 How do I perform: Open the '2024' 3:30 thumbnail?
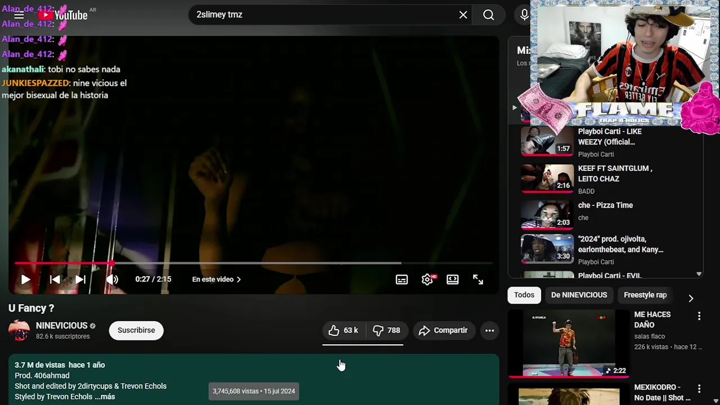click(x=547, y=248)
